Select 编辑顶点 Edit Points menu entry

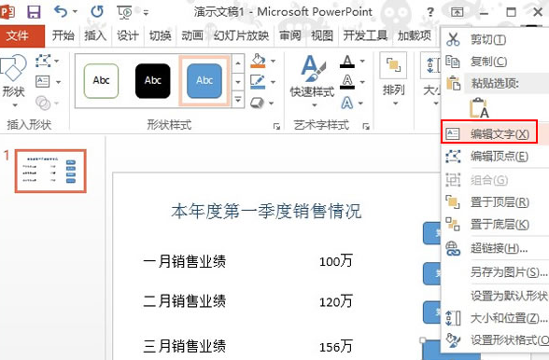495,156
